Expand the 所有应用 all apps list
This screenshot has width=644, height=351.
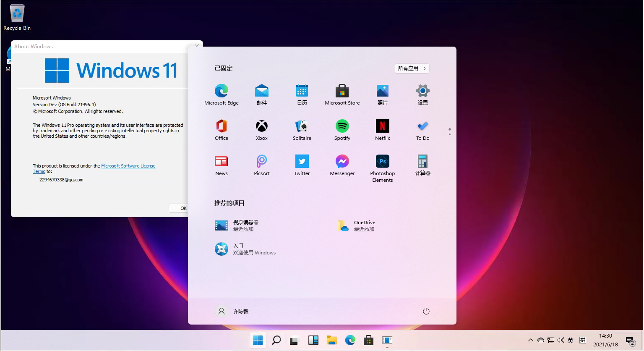[x=412, y=68]
